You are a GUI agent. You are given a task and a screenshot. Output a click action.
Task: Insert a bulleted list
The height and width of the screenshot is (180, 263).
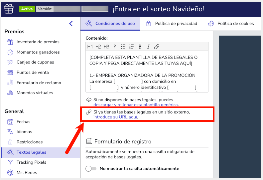coord(123,47)
